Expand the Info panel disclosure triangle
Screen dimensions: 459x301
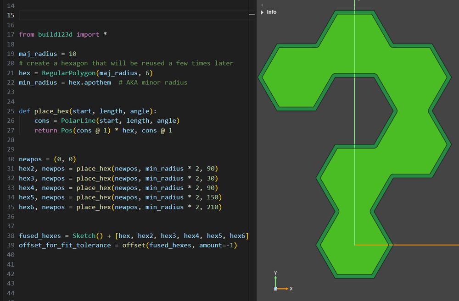[262, 12]
